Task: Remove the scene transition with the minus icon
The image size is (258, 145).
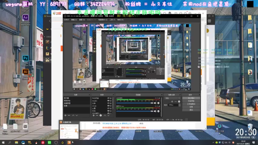Action: 176,101
